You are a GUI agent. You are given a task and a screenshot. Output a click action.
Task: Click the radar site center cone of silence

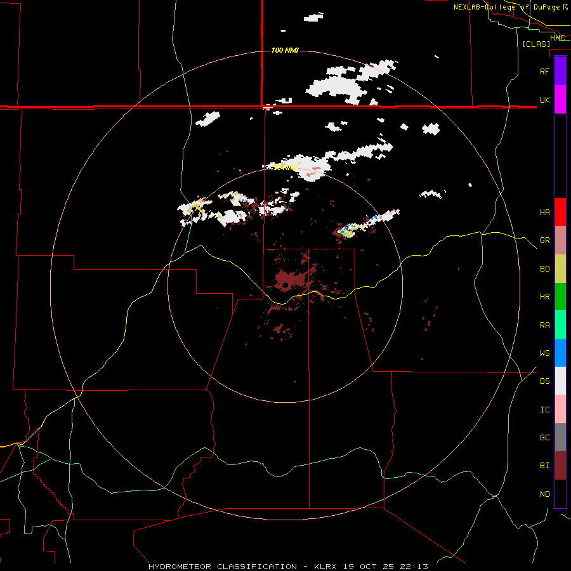click(285, 285)
